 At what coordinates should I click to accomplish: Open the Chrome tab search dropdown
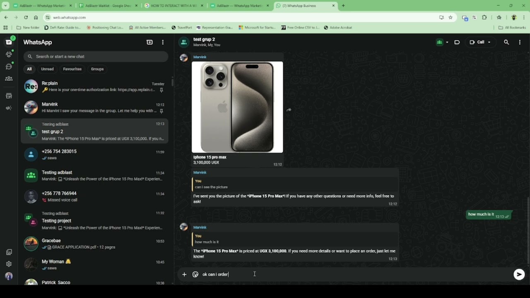click(5, 6)
